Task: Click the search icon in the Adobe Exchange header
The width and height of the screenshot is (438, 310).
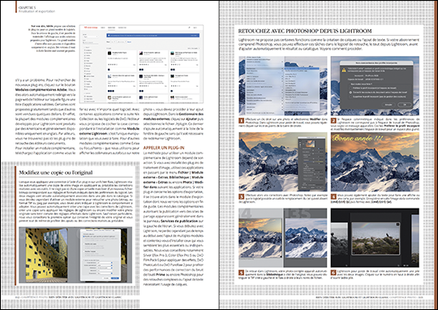Action: point(189,28)
